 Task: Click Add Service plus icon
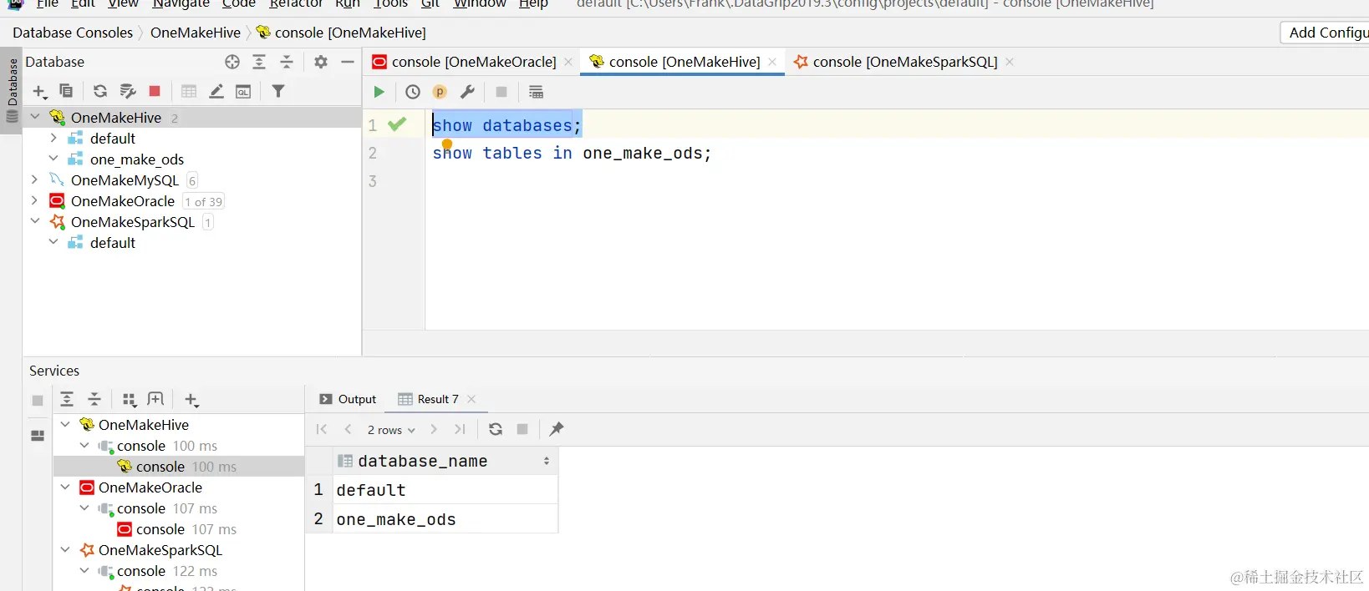pyautogui.click(x=191, y=400)
